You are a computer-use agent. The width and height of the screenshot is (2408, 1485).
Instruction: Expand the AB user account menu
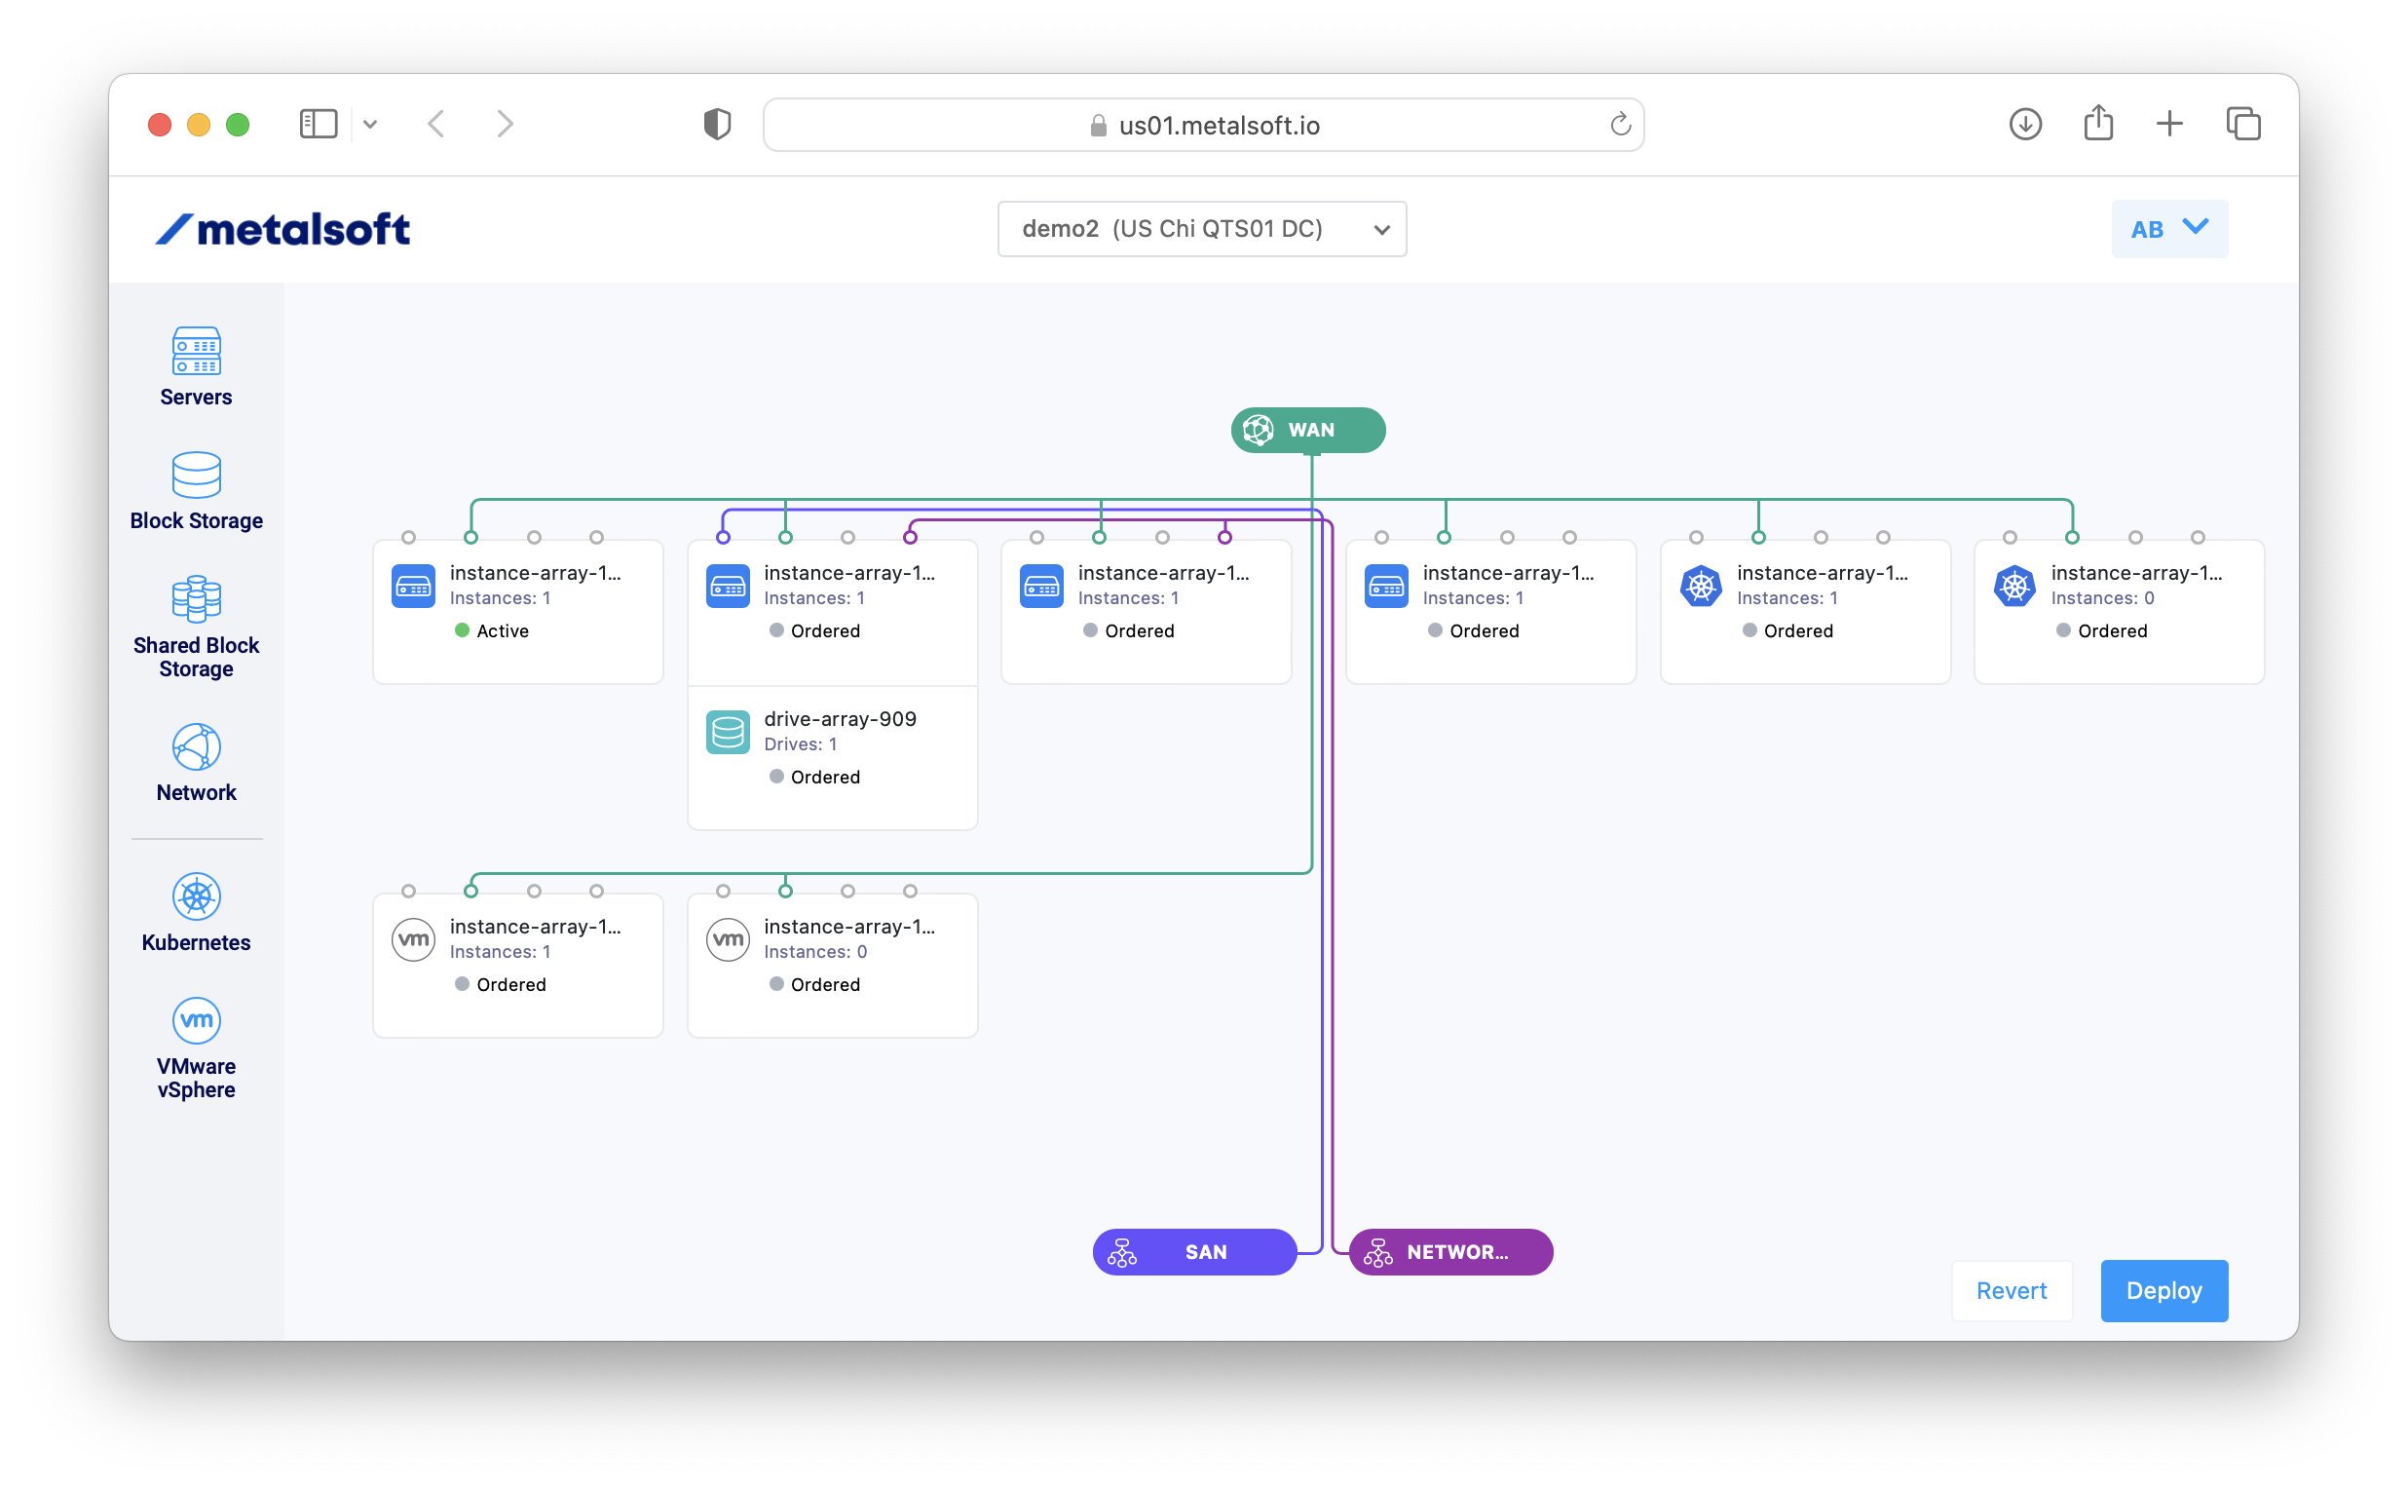click(x=2169, y=229)
